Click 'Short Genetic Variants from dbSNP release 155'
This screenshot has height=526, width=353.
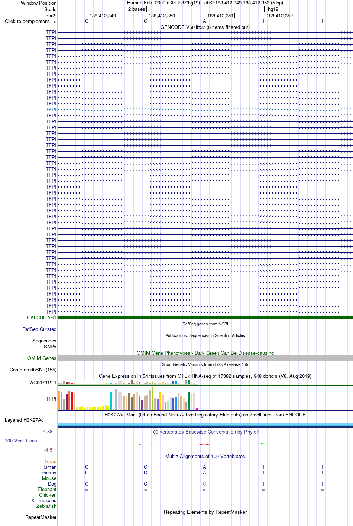coord(205,364)
